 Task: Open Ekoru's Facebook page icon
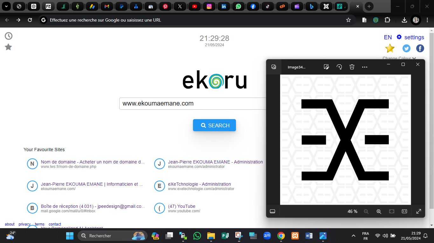pyautogui.click(x=420, y=48)
